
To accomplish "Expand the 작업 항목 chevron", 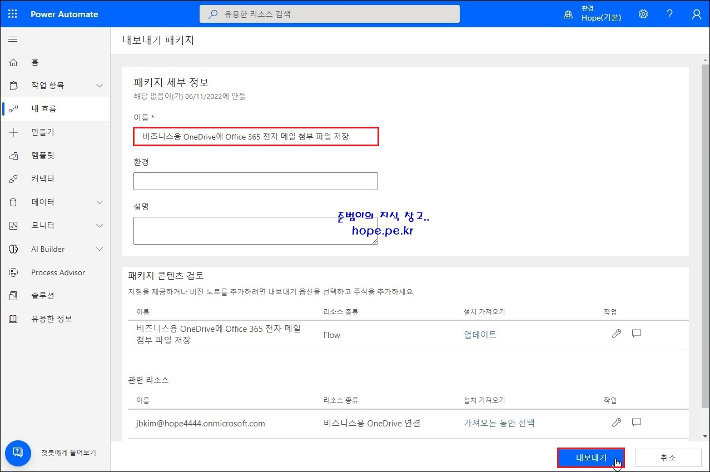I will [100, 86].
